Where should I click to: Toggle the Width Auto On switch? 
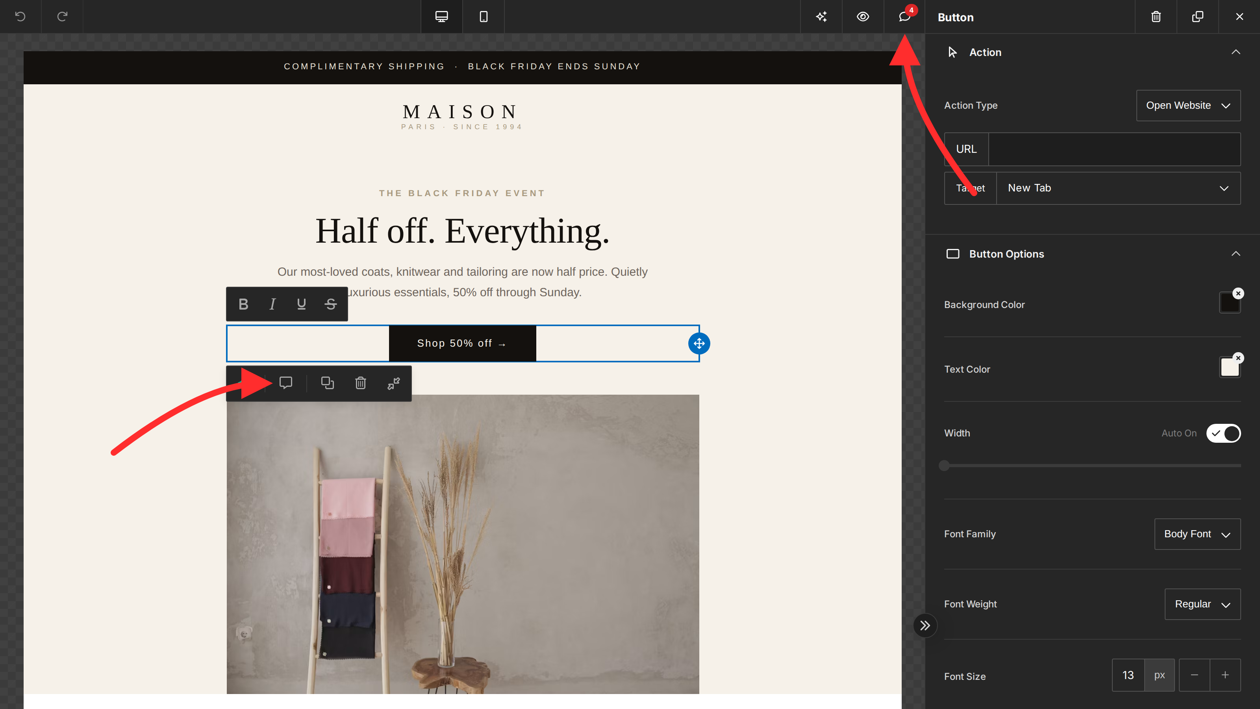1223,433
